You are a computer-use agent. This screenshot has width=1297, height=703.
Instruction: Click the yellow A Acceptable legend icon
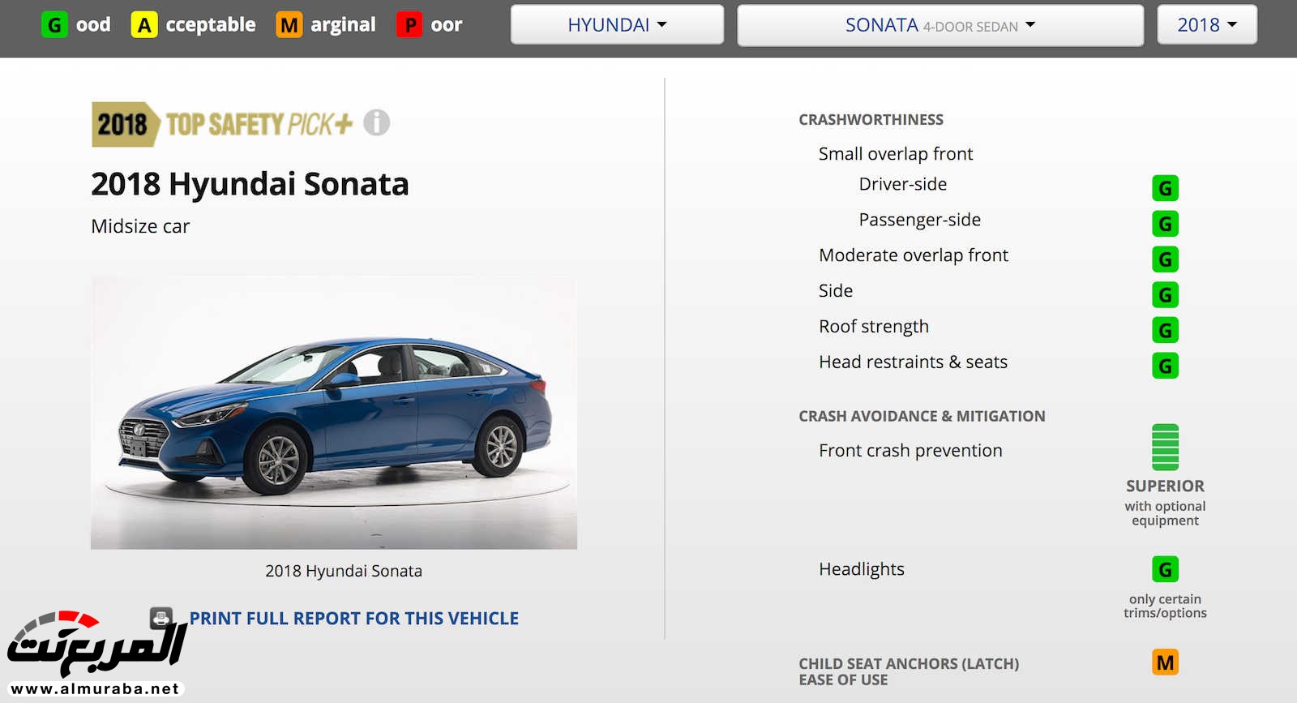(144, 25)
